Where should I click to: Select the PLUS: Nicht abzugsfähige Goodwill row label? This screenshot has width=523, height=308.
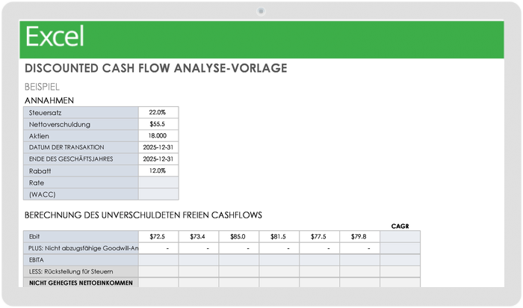click(x=81, y=248)
